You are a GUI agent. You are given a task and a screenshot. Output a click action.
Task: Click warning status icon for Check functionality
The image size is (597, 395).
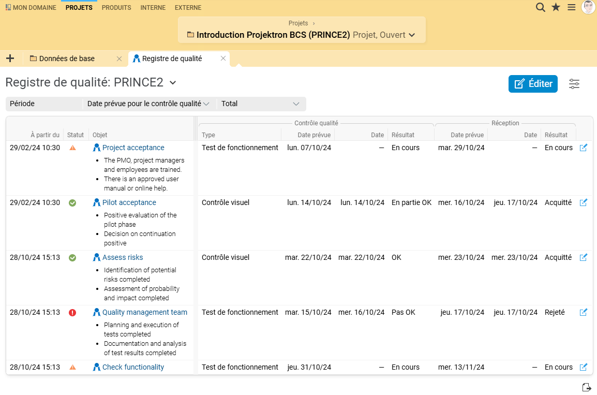pos(72,367)
